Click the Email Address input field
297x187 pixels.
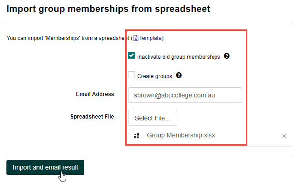click(x=185, y=96)
